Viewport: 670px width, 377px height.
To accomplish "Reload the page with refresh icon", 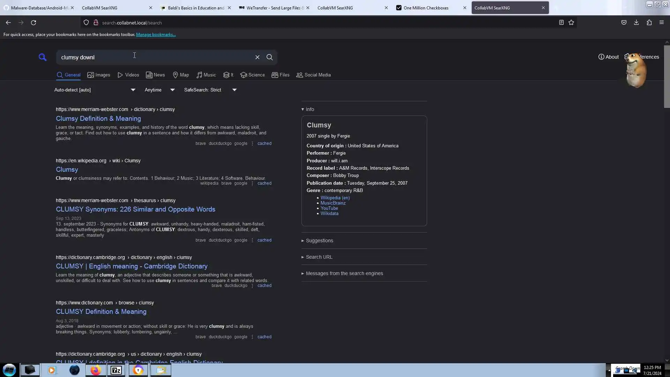I will [x=33, y=23].
